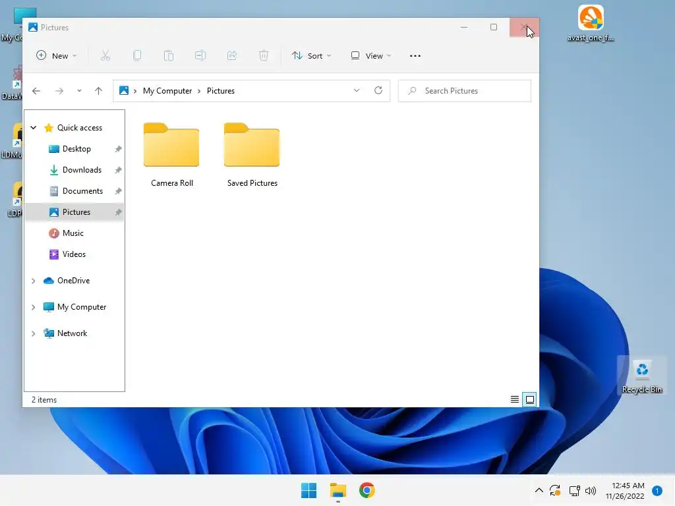Open the View layout dropdown

point(370,55)
